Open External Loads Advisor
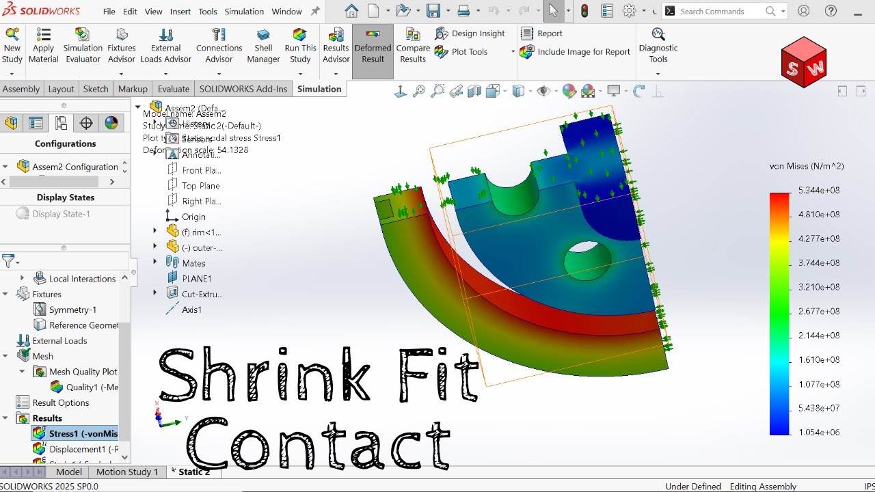 166,46
